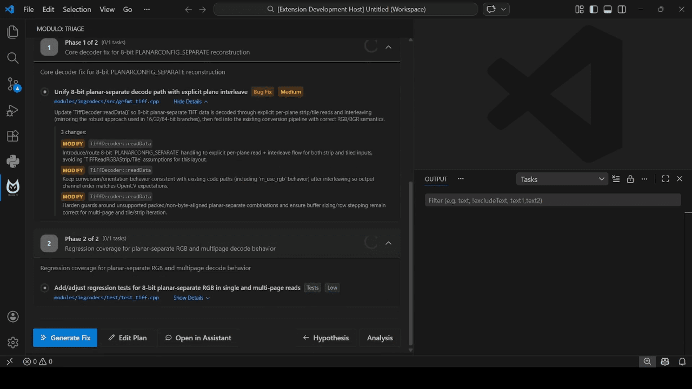Open the Python extension sidebar icon
Image resolution: width=692 pixels, height=389 pixels.
pos(13,161)
